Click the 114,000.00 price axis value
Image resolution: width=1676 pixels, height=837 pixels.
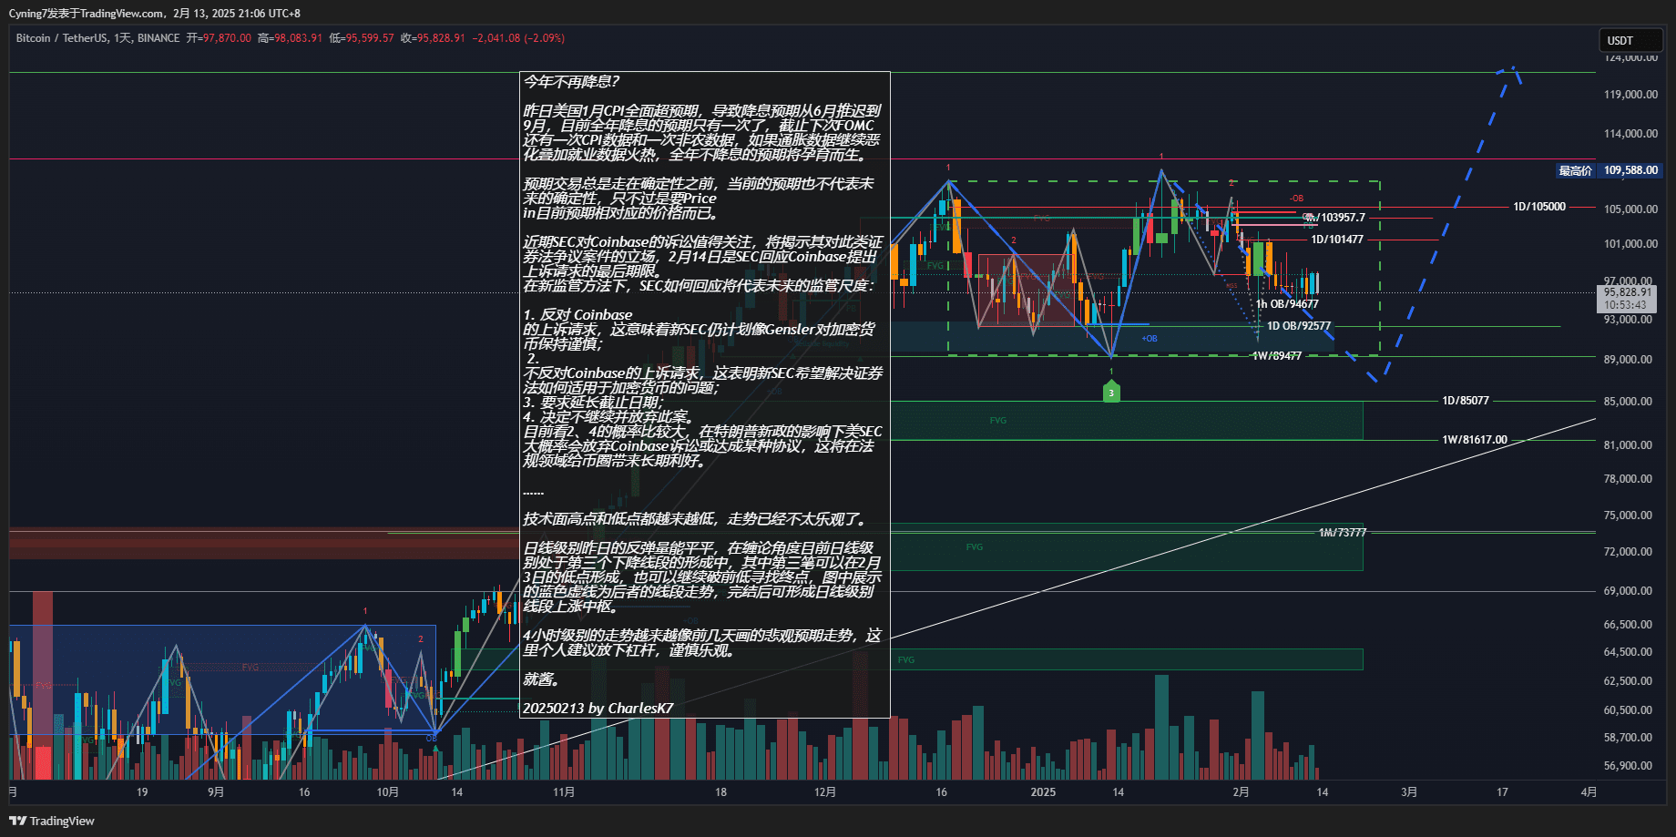[x=1630, y=134]
